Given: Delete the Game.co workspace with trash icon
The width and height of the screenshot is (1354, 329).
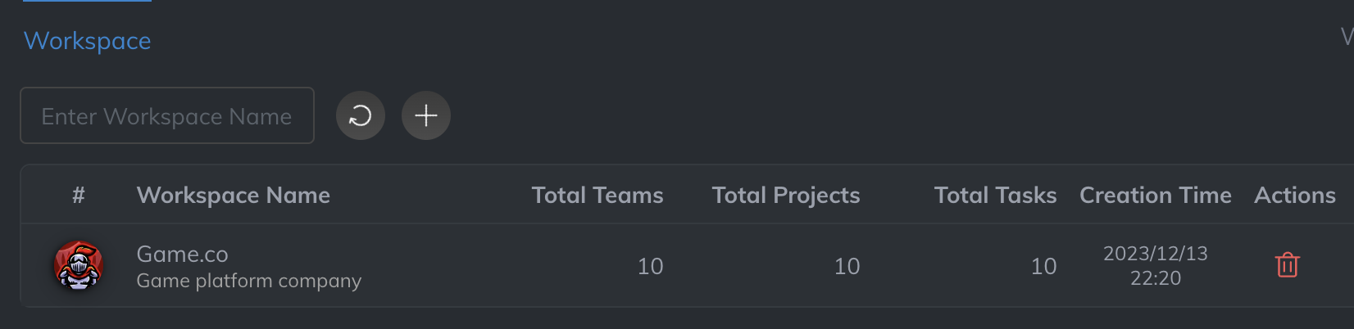Looking at the screenshot, I should 1287,265.
